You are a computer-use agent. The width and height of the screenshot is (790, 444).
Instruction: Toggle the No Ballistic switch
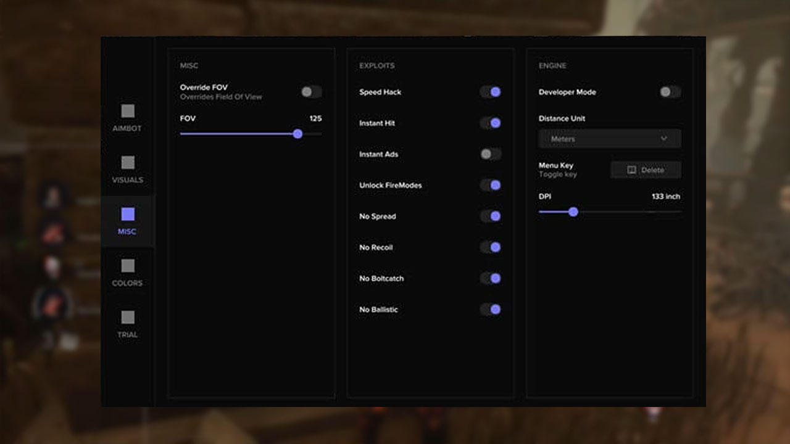pyautogui.click(x=491, y=309)
